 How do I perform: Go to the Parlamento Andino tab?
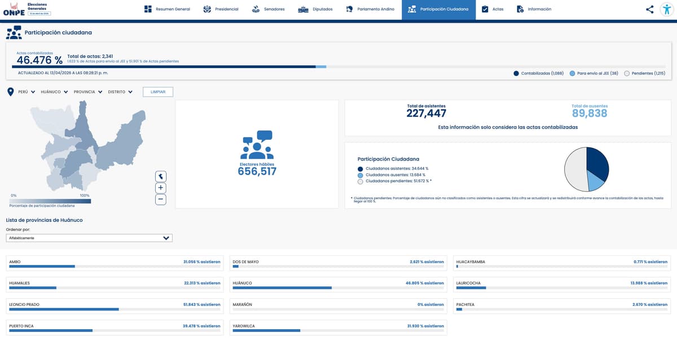pyautogui.click(x=370, y=9)
